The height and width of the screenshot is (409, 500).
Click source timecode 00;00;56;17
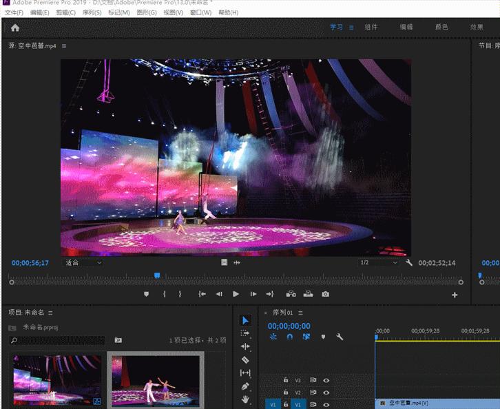pos(30,263)
